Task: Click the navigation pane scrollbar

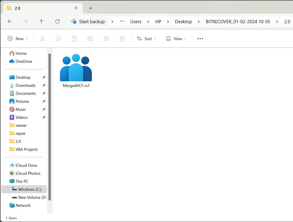Action: pyautogui.click(x=49, y=125)
